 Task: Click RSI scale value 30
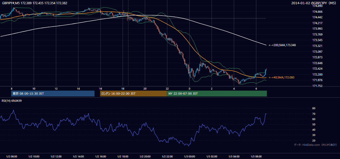314,135
